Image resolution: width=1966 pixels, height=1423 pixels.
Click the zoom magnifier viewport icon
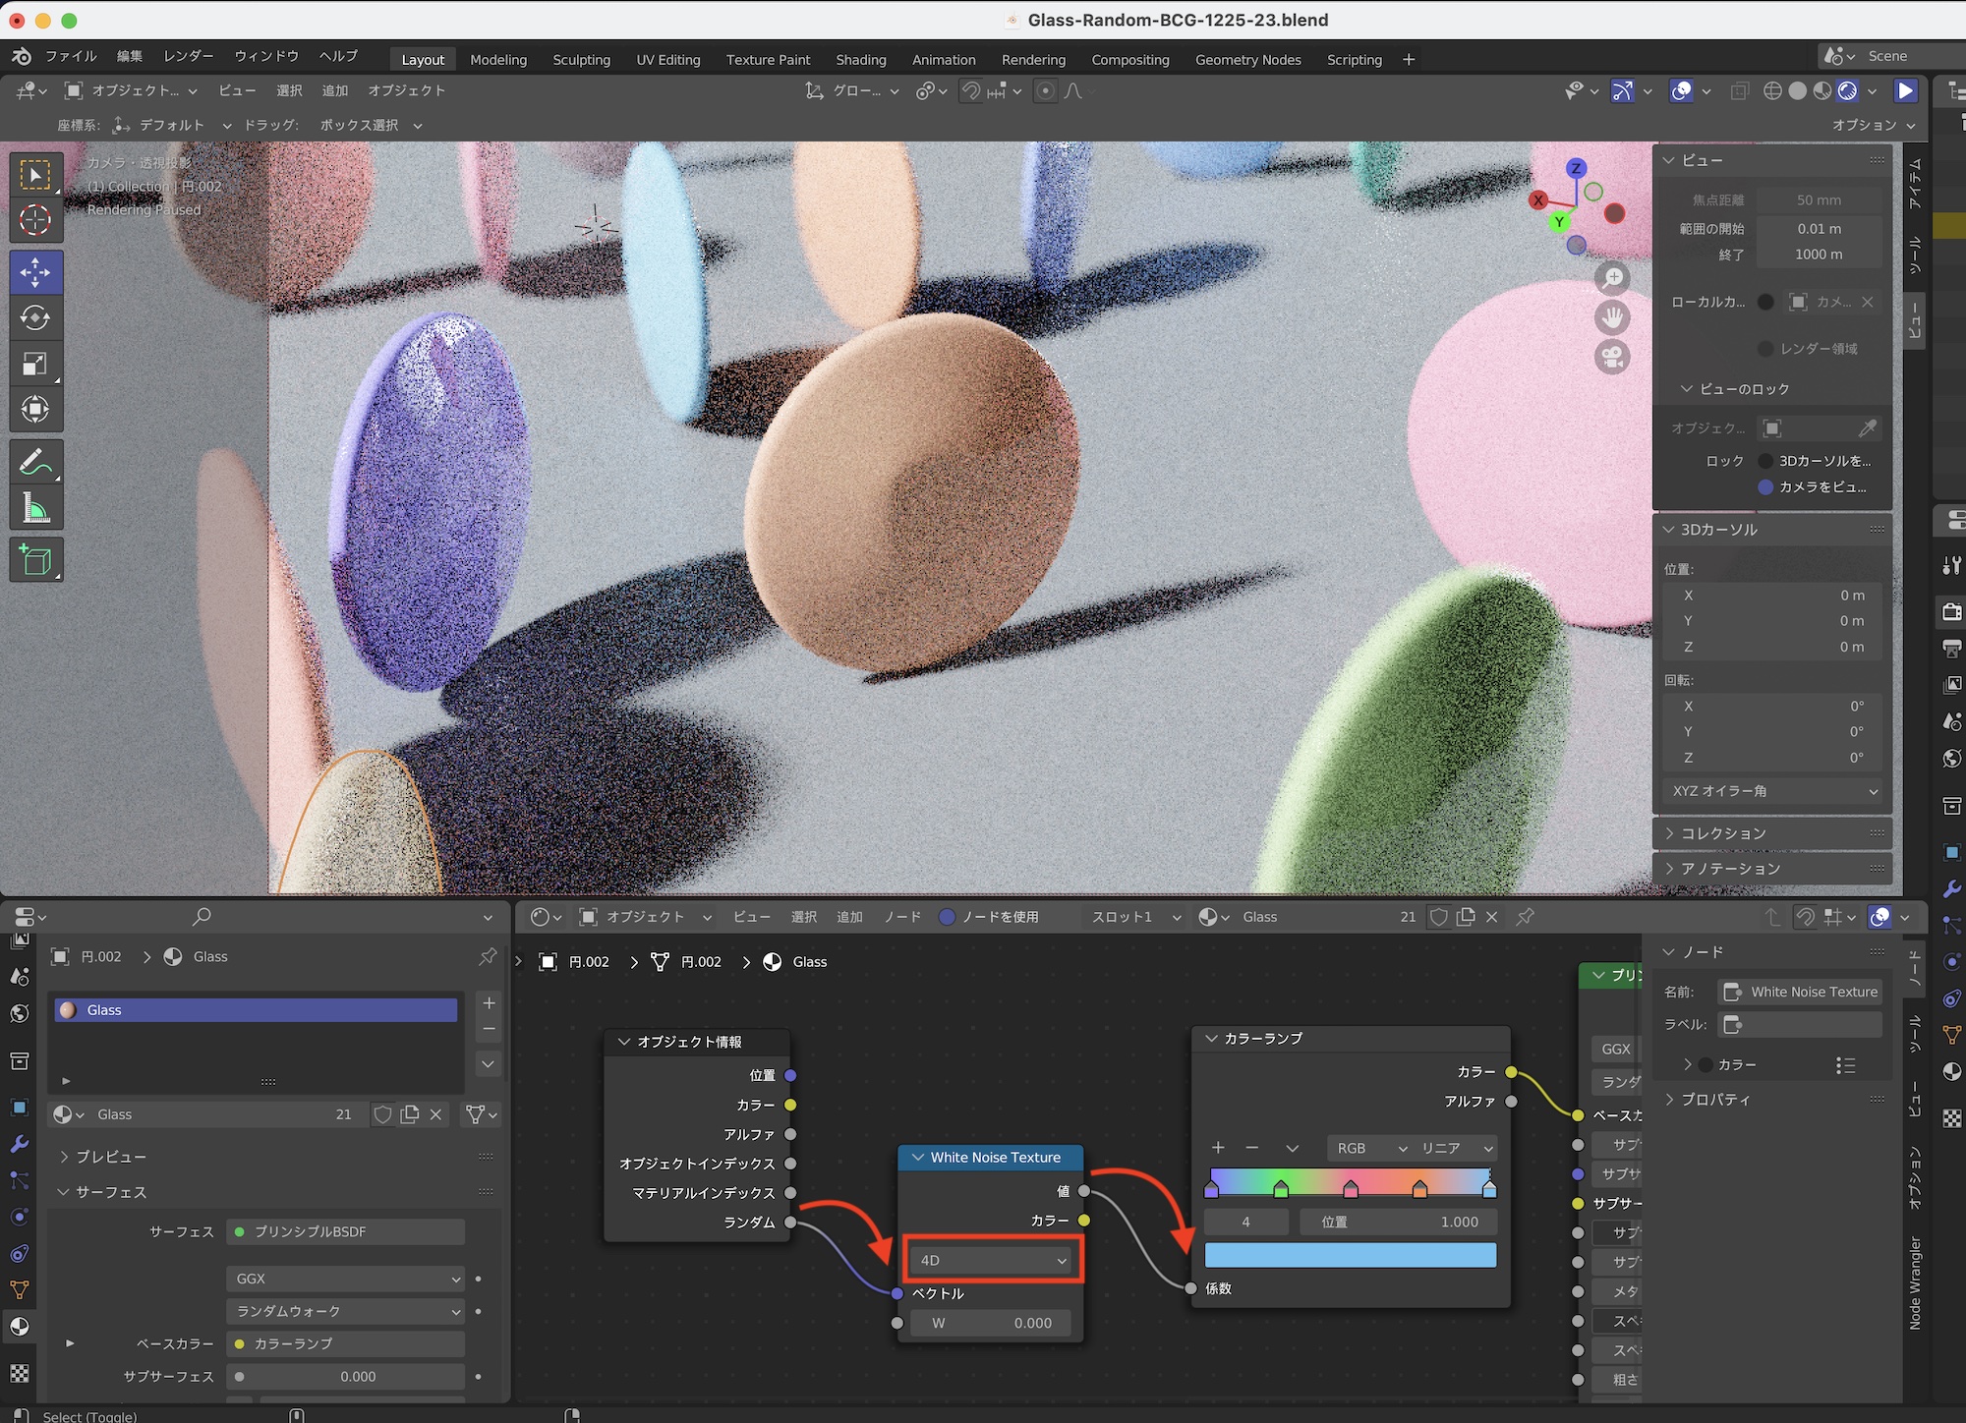tap(1612, 278)
